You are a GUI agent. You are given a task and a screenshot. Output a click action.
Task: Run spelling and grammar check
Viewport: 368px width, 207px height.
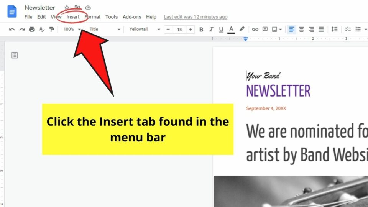pos(42,30)
